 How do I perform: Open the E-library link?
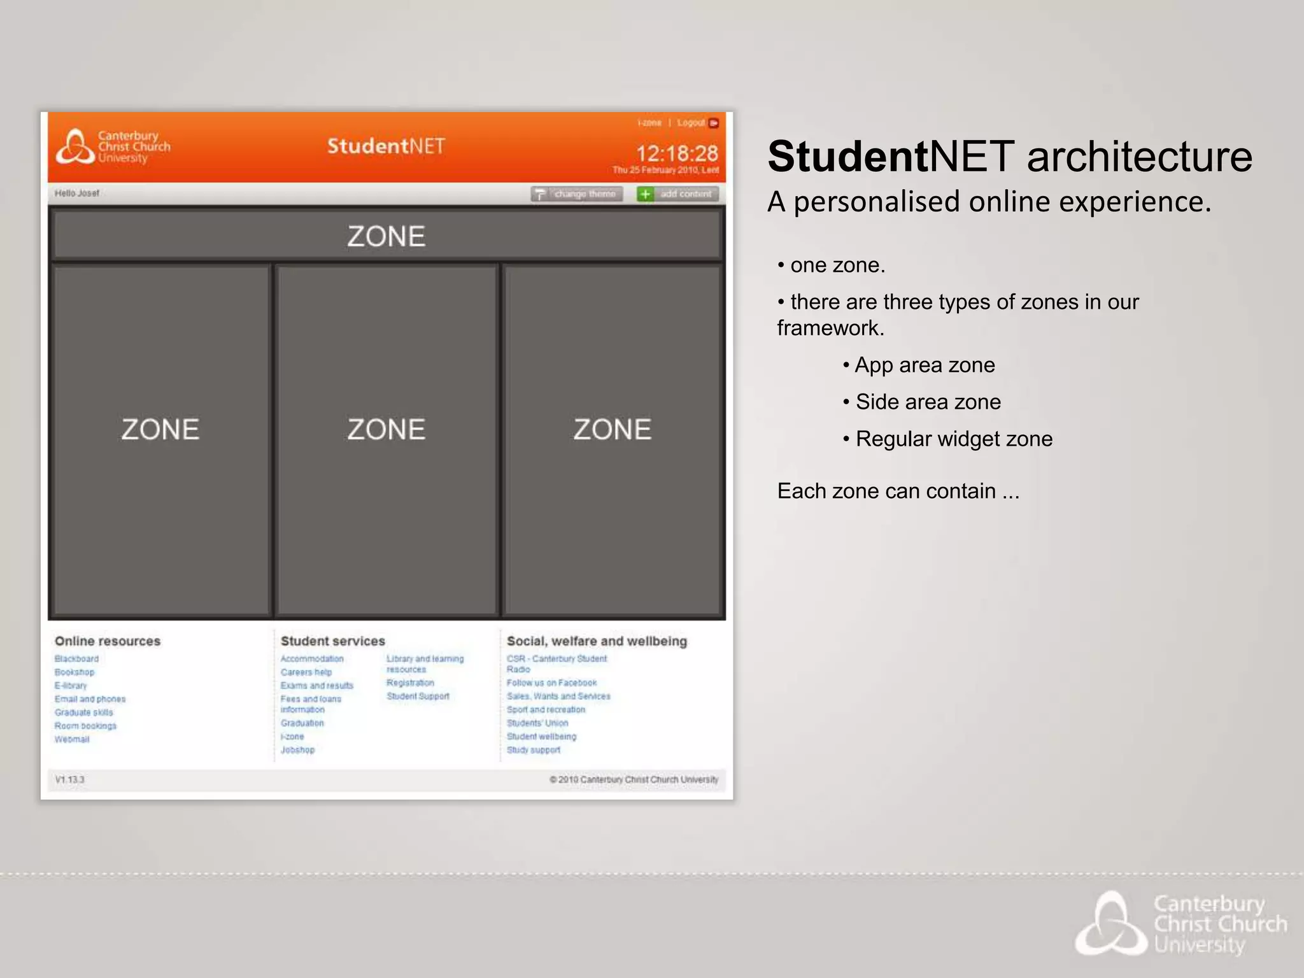[x=71, y=686]
